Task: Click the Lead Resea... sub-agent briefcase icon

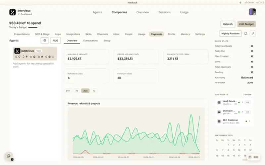Action: point(219,102)
